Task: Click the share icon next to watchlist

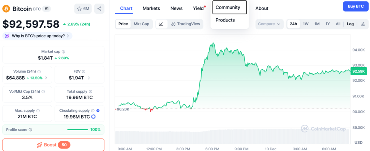Action: [x=99, y=9]
